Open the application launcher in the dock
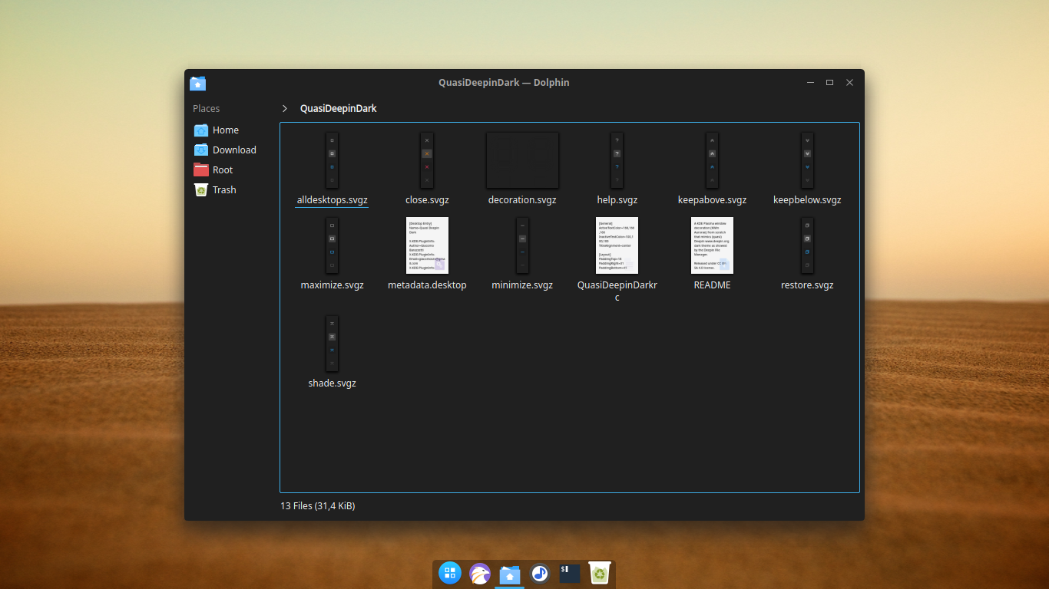The width and height of the screenshot is (1049, 589). (450, 573)
